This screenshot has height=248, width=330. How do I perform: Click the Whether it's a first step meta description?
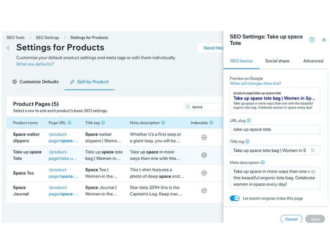coord(155,138)
